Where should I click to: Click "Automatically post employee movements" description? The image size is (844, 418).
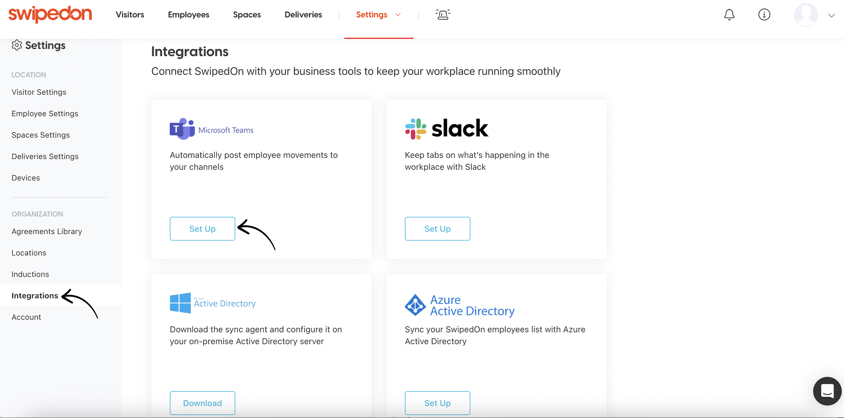254,161
